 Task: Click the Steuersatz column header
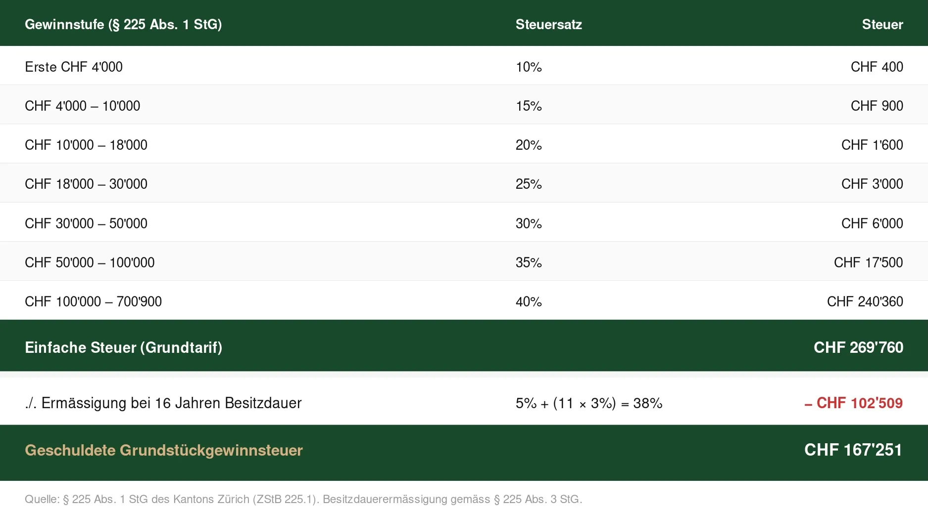(x=548, y=24)
